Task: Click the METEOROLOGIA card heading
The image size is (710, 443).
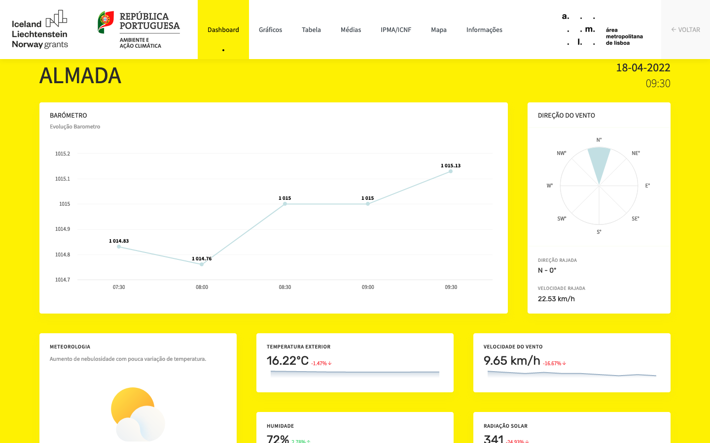Action: point(70,347)
